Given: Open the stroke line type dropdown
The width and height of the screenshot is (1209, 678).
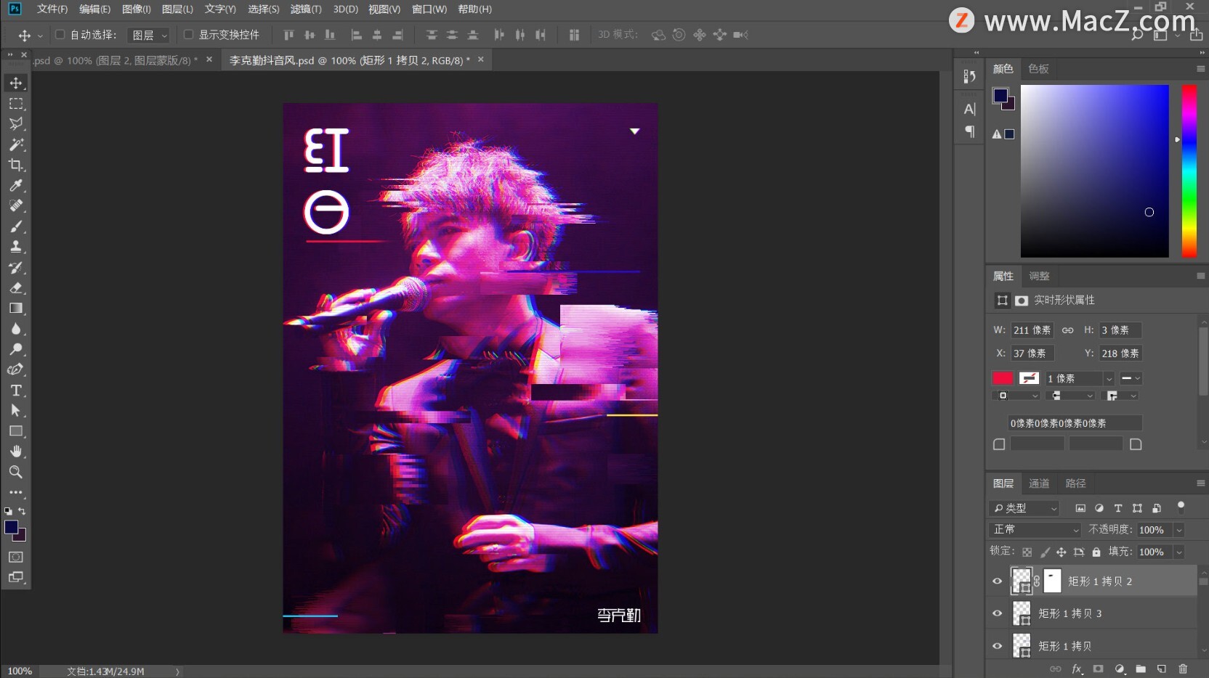Looking at the screenshot, I should point(1131,378).
